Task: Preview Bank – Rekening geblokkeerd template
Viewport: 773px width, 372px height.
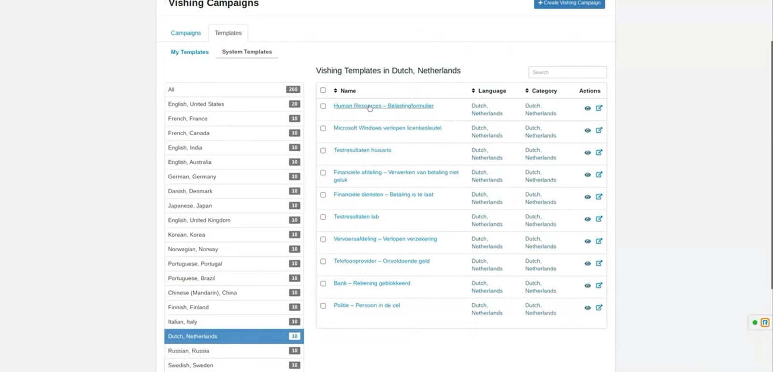Action: (x=587, y=286)
